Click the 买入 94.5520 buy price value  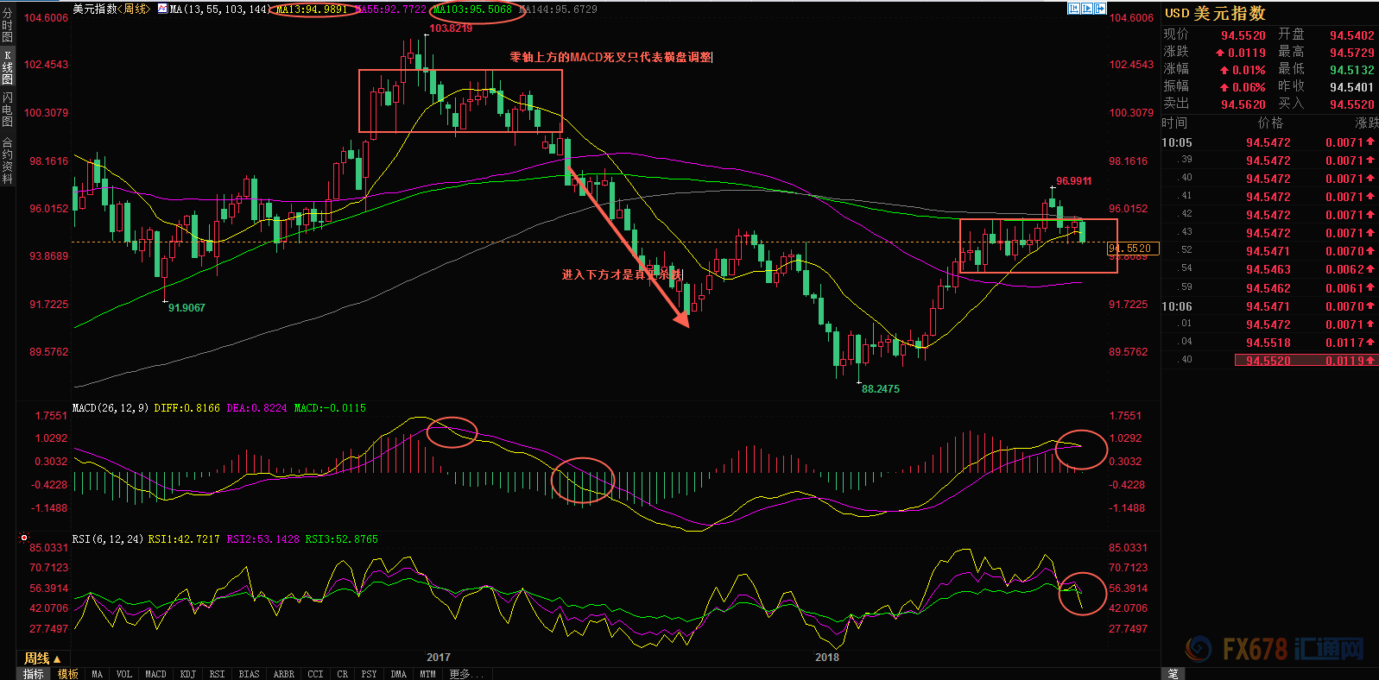(x=1351, y=104)
